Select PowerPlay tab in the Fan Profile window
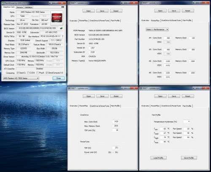Image resolution: width=211 pixels, height=172 pixels. (155, 106)
